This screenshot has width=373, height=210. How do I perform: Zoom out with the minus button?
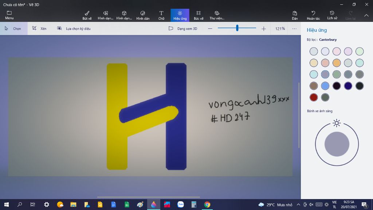click(x=210, y=28)
